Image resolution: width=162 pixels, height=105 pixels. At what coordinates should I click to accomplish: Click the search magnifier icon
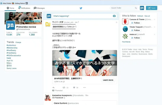coord(136,8)
